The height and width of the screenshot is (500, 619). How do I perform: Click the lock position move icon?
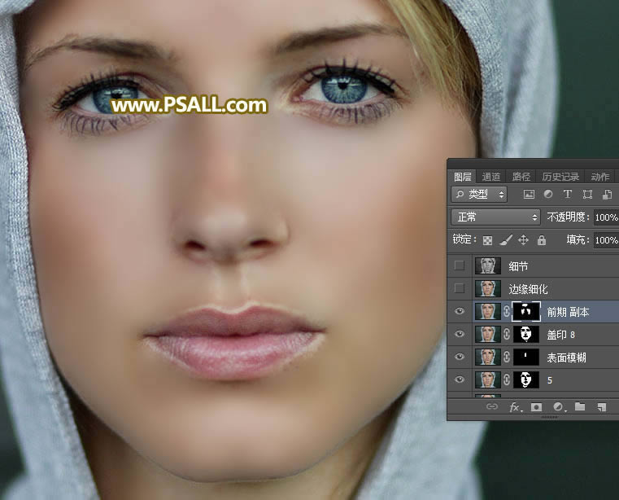pyautogui.click(x=523, y=240)
